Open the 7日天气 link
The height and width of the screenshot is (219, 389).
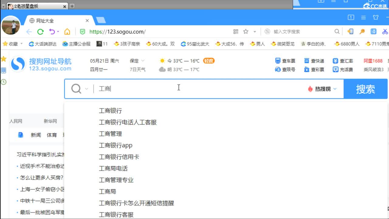tap(138, 69)
